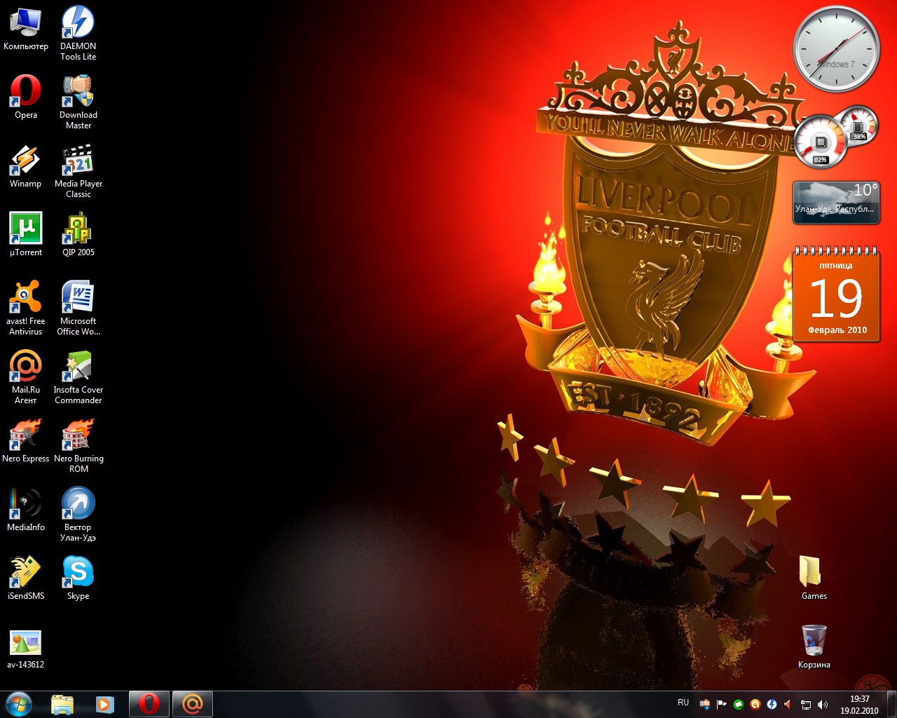The height and width of the screenshot is (718, 897).
Task: Select the av-143612 image file thumbnail
Action: (25, 642)
